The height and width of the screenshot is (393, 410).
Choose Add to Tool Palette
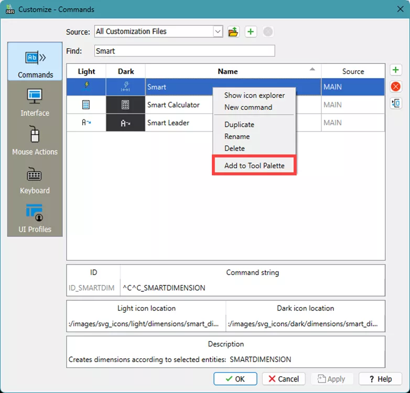pyautogui.click(x=254, y=166)
